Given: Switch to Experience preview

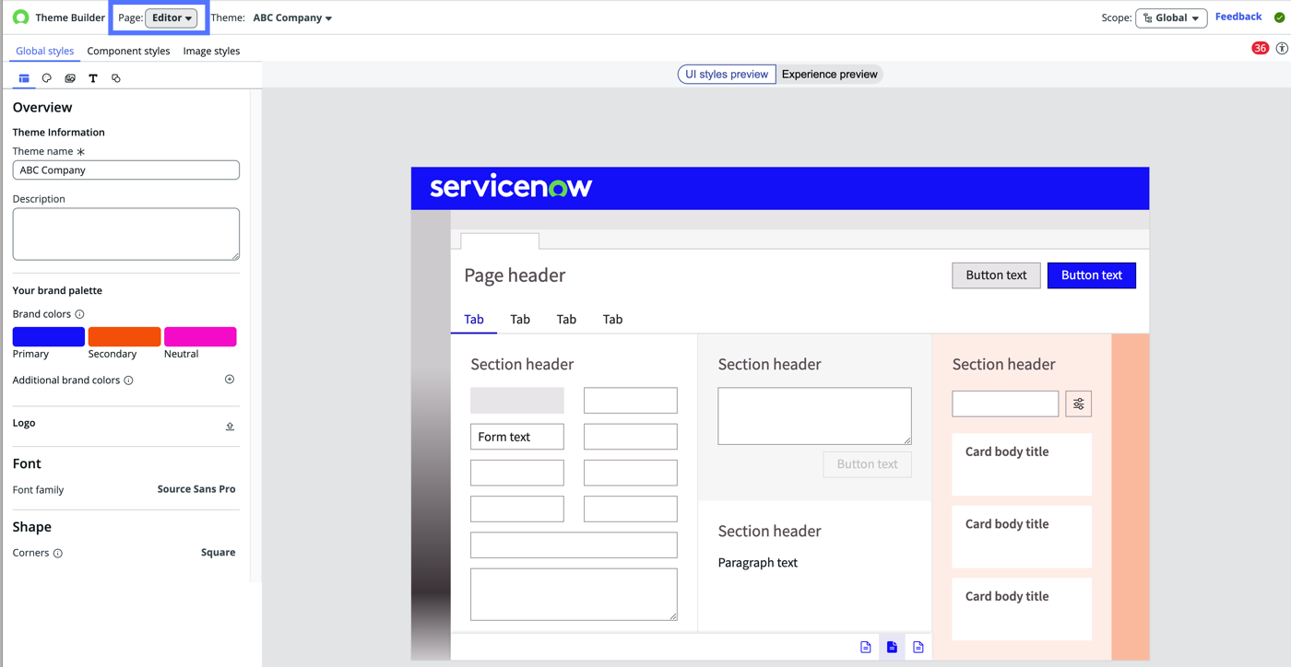Looking at the screenshot, I should (829, 75).
